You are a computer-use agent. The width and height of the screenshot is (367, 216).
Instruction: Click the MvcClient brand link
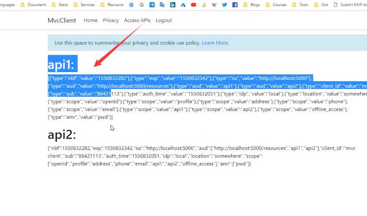tap(62, 20)
